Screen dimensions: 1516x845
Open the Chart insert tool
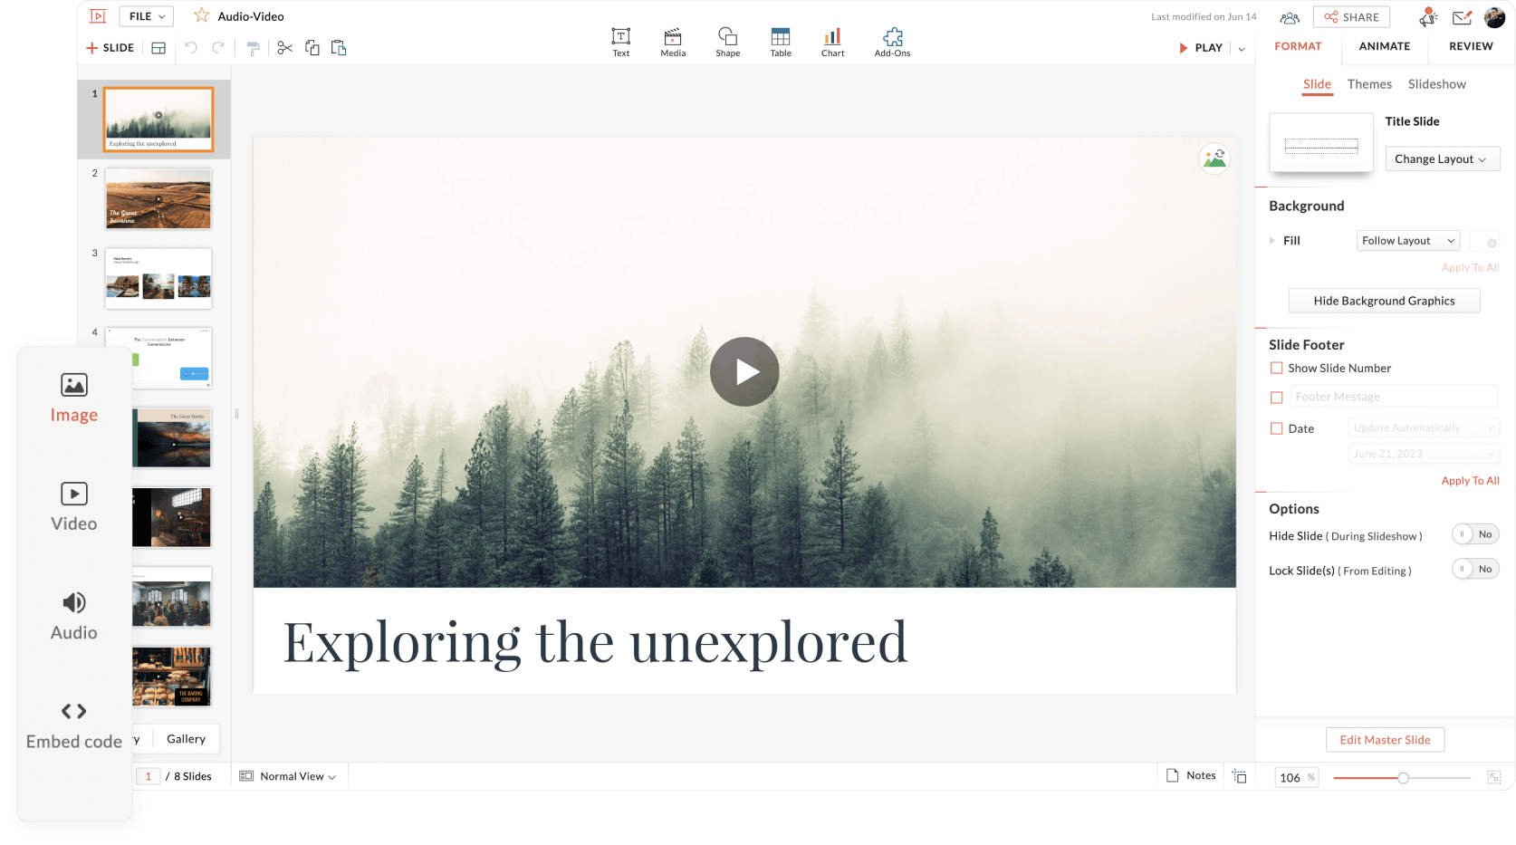coord(832,42)
